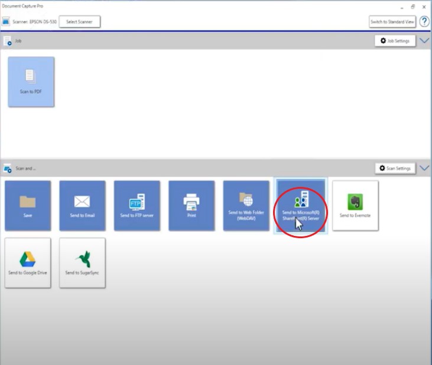Switch to Standard View
The height and width of the screenshot is (365, 432).
coord(392,22)
